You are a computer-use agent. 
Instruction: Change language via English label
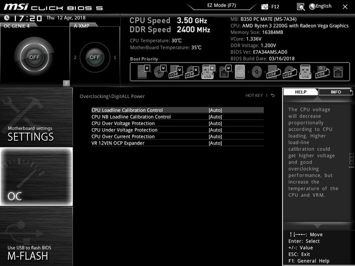323,6
